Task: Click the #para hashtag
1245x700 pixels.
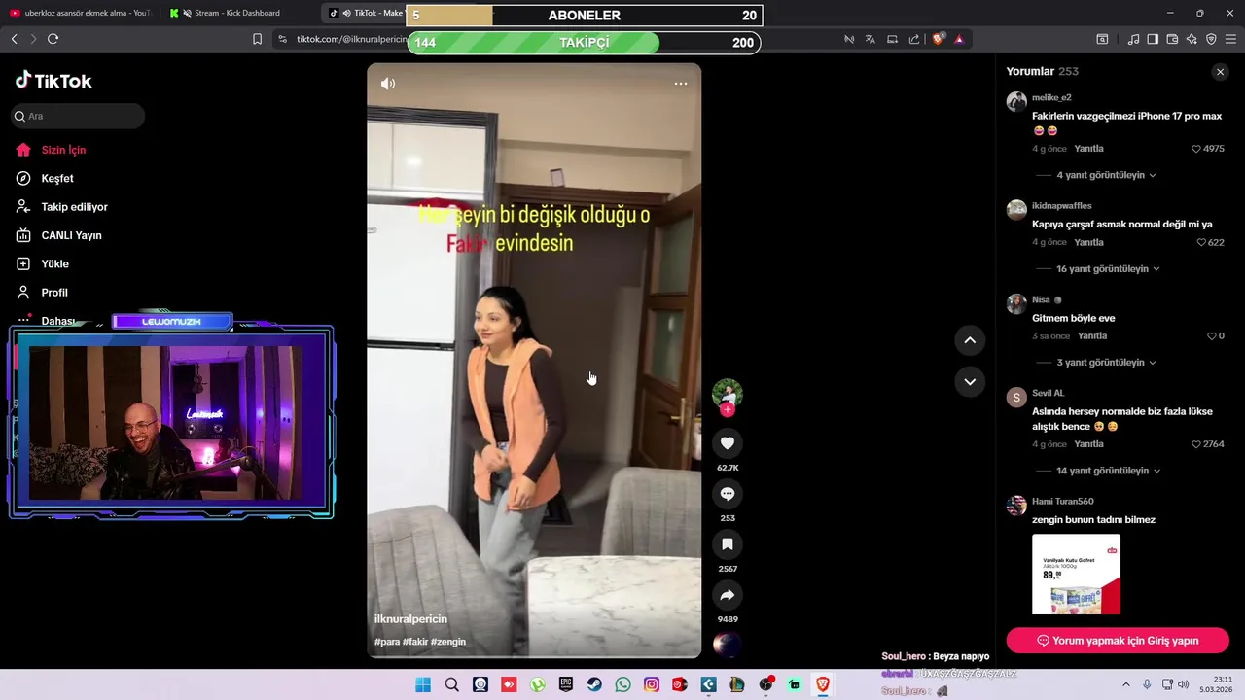Action: 386,642
